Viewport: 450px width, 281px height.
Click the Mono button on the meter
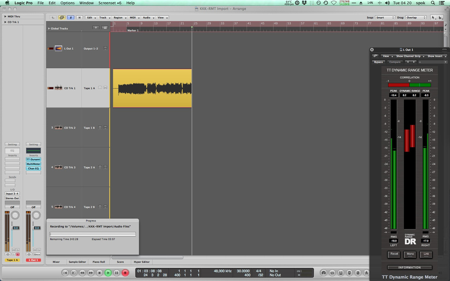pos(410,254)
